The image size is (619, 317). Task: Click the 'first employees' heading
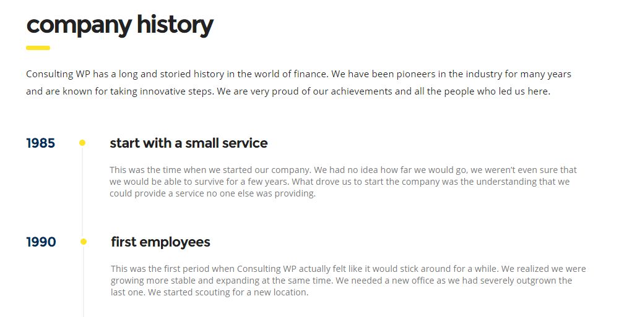pos(161,242)
